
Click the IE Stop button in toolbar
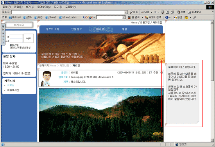(x=163, y=12)
